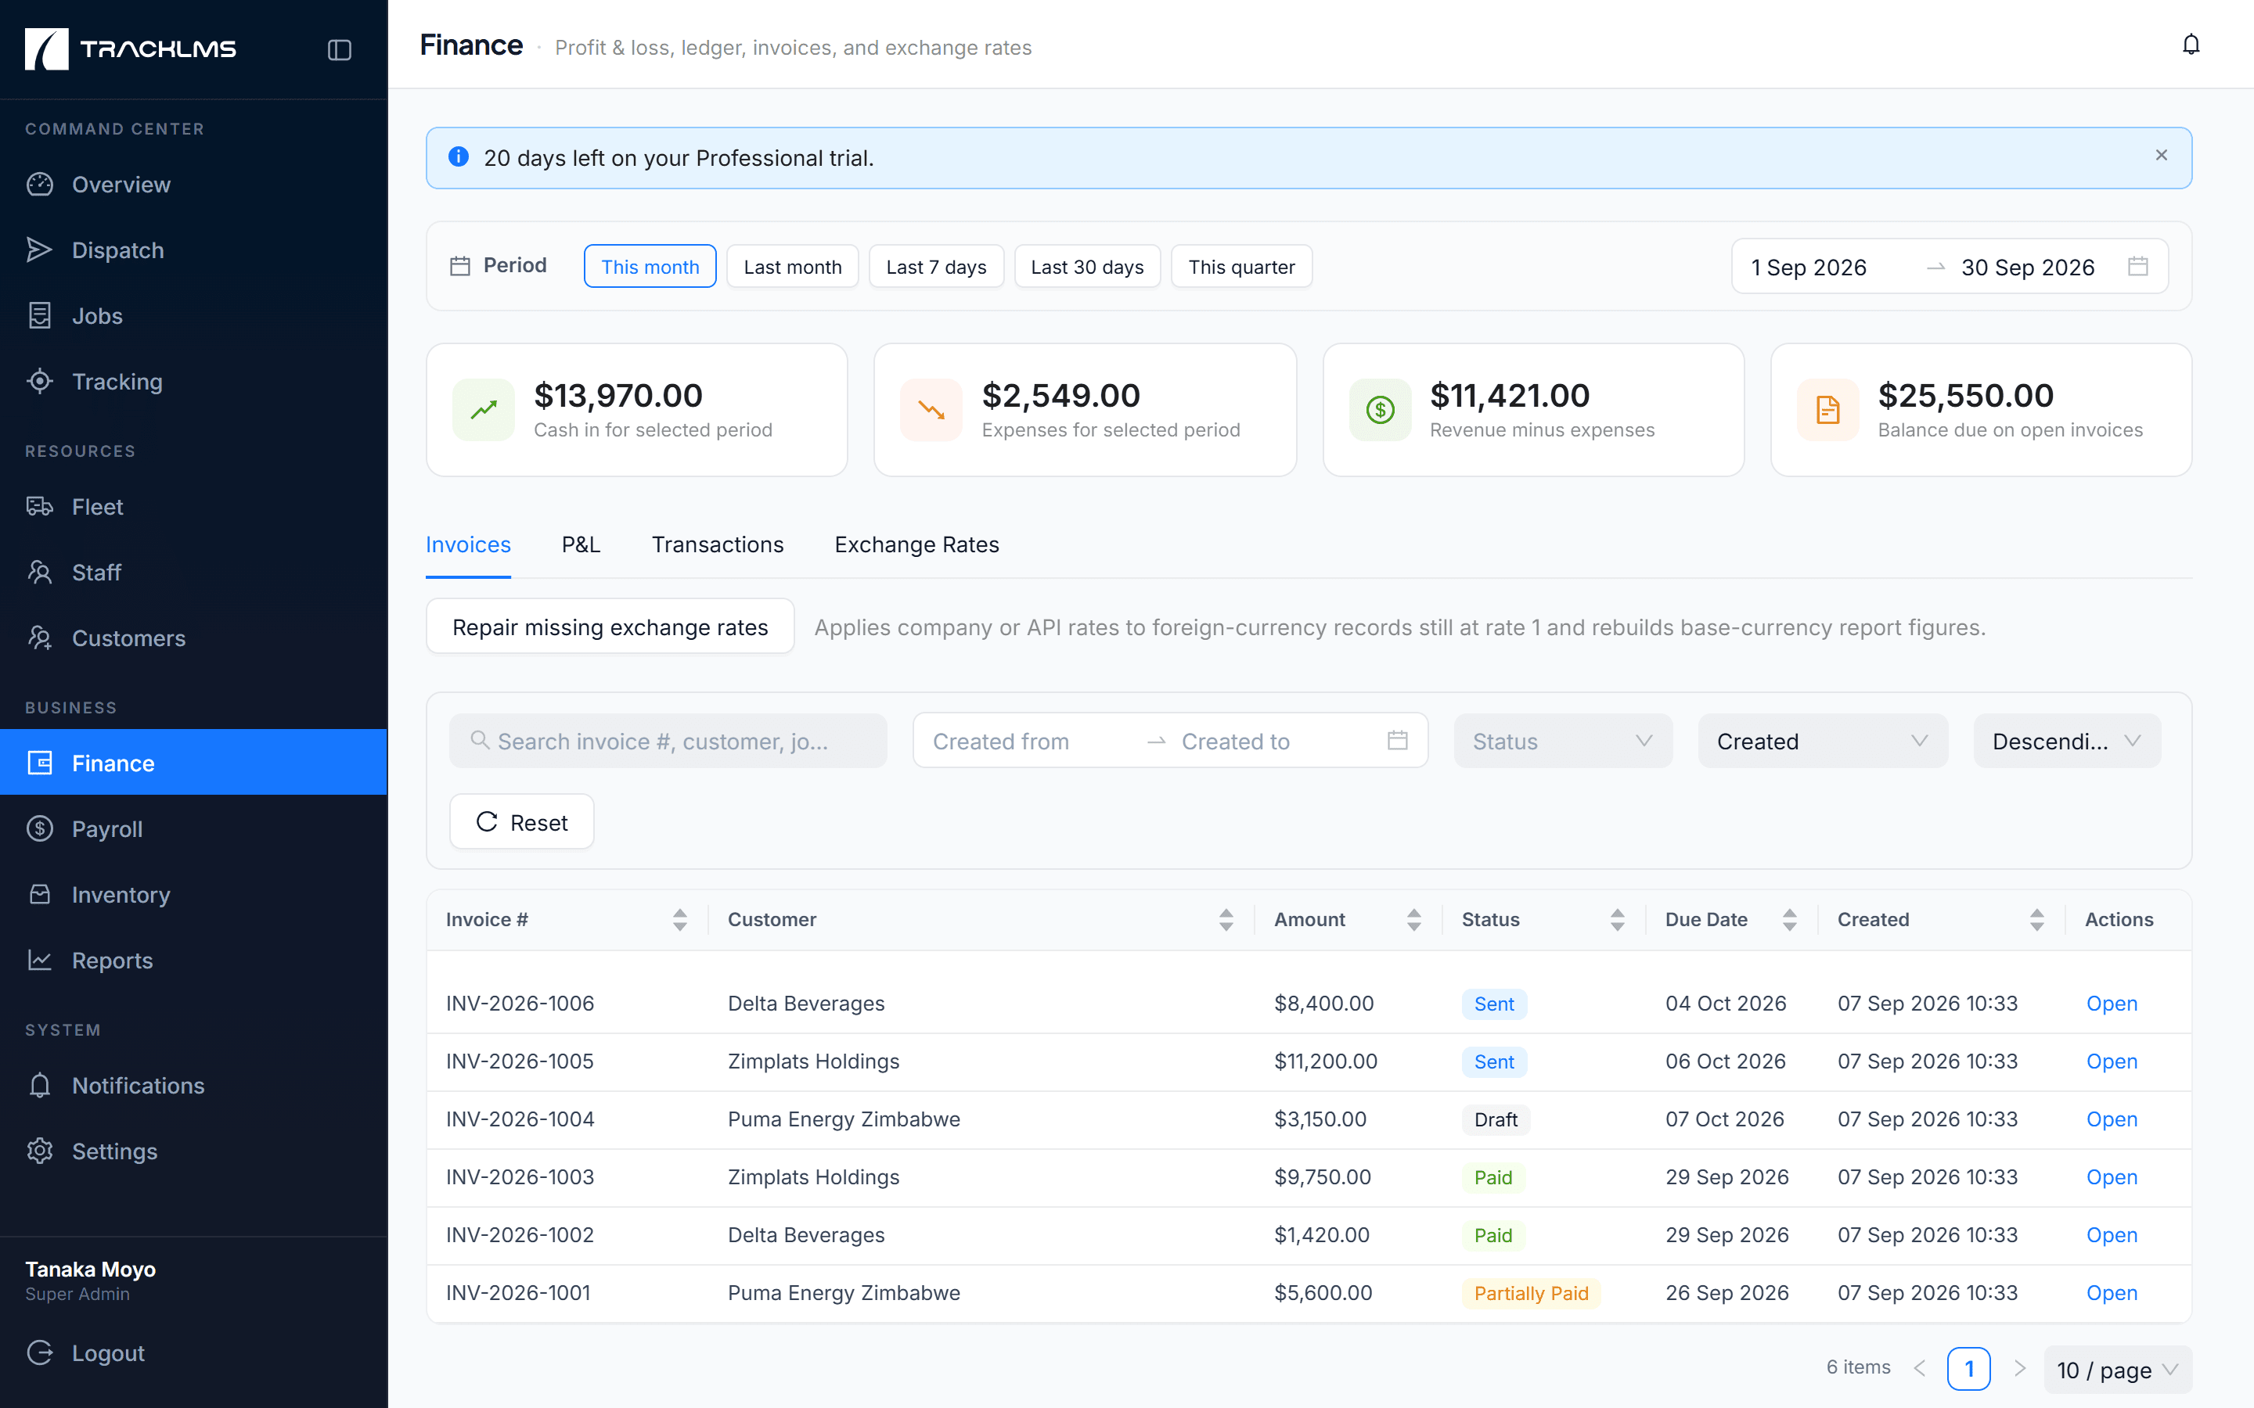Click the Partially Paid status badge
This screenshot has height=1408, width=2254.
[1530, 1292]
